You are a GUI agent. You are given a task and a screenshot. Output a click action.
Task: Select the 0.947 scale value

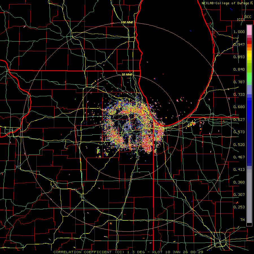point(239,44)
